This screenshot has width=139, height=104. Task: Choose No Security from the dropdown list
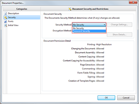[89, 28]
